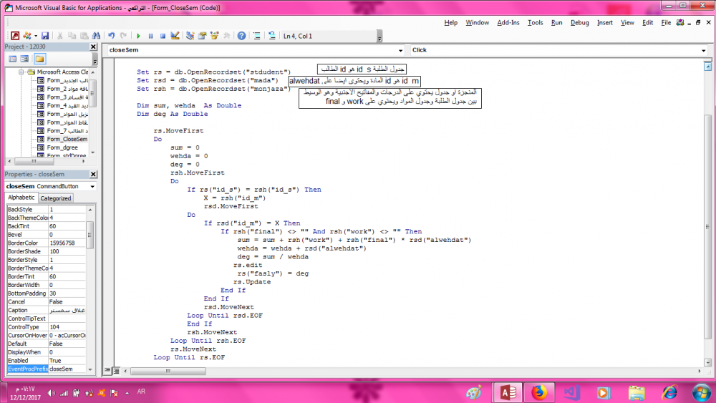Open the Run menu
This screenshot has width=716, height=403.
(x=556, y=22)
